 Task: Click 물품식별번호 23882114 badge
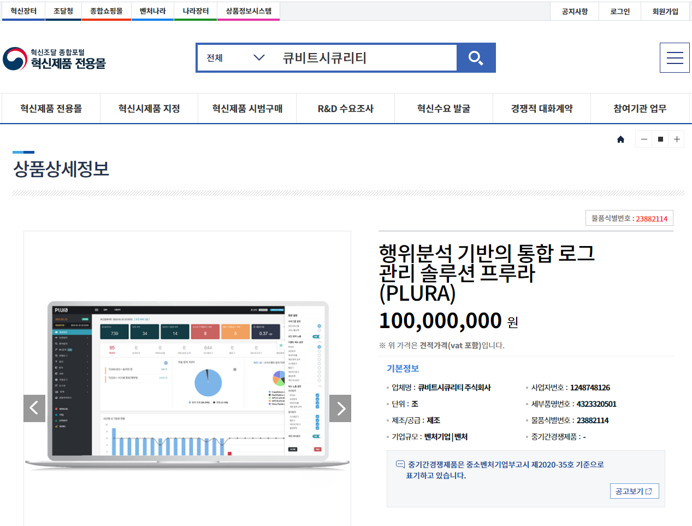[x=629, y=218]
